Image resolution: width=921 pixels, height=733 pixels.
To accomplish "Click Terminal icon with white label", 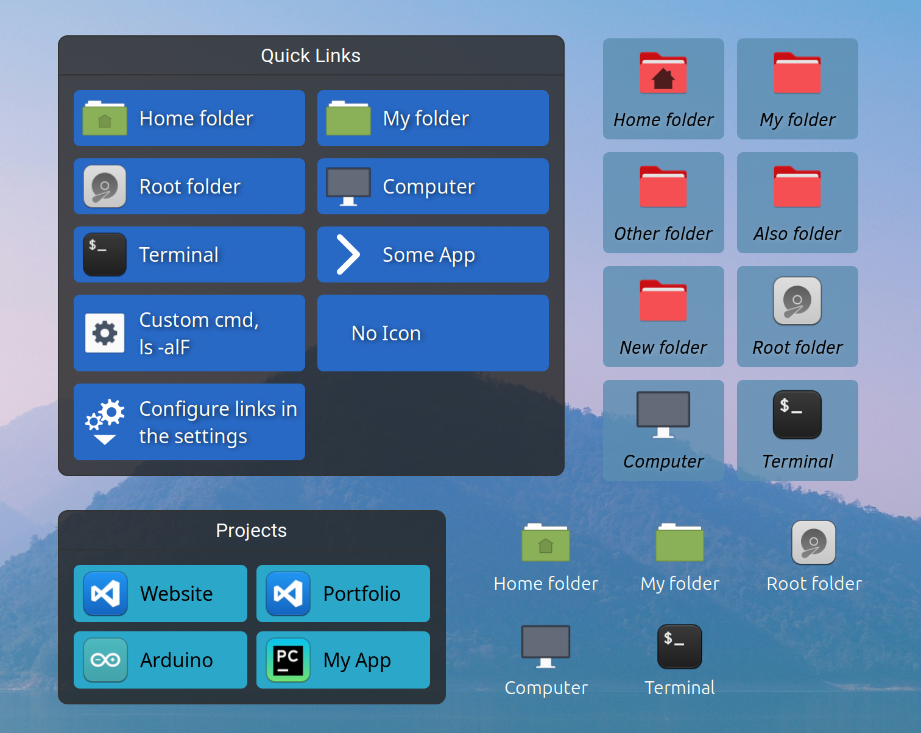I will pos(680,647).
